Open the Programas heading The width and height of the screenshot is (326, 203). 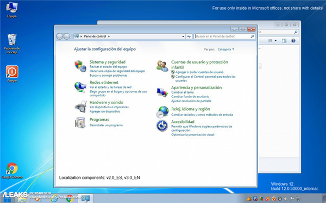click(99, 120)
